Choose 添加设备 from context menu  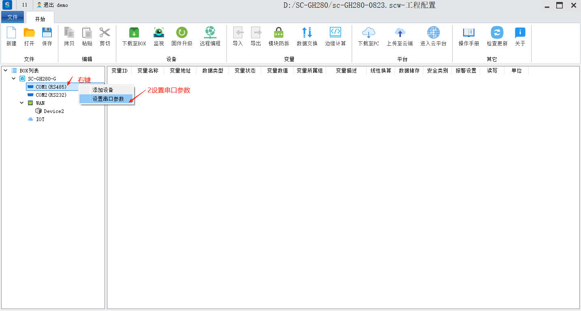[x=103, y=90]
